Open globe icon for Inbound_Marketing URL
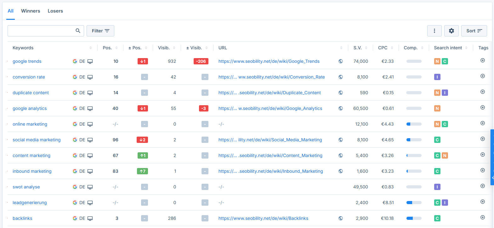 click(x=341, y=171)
